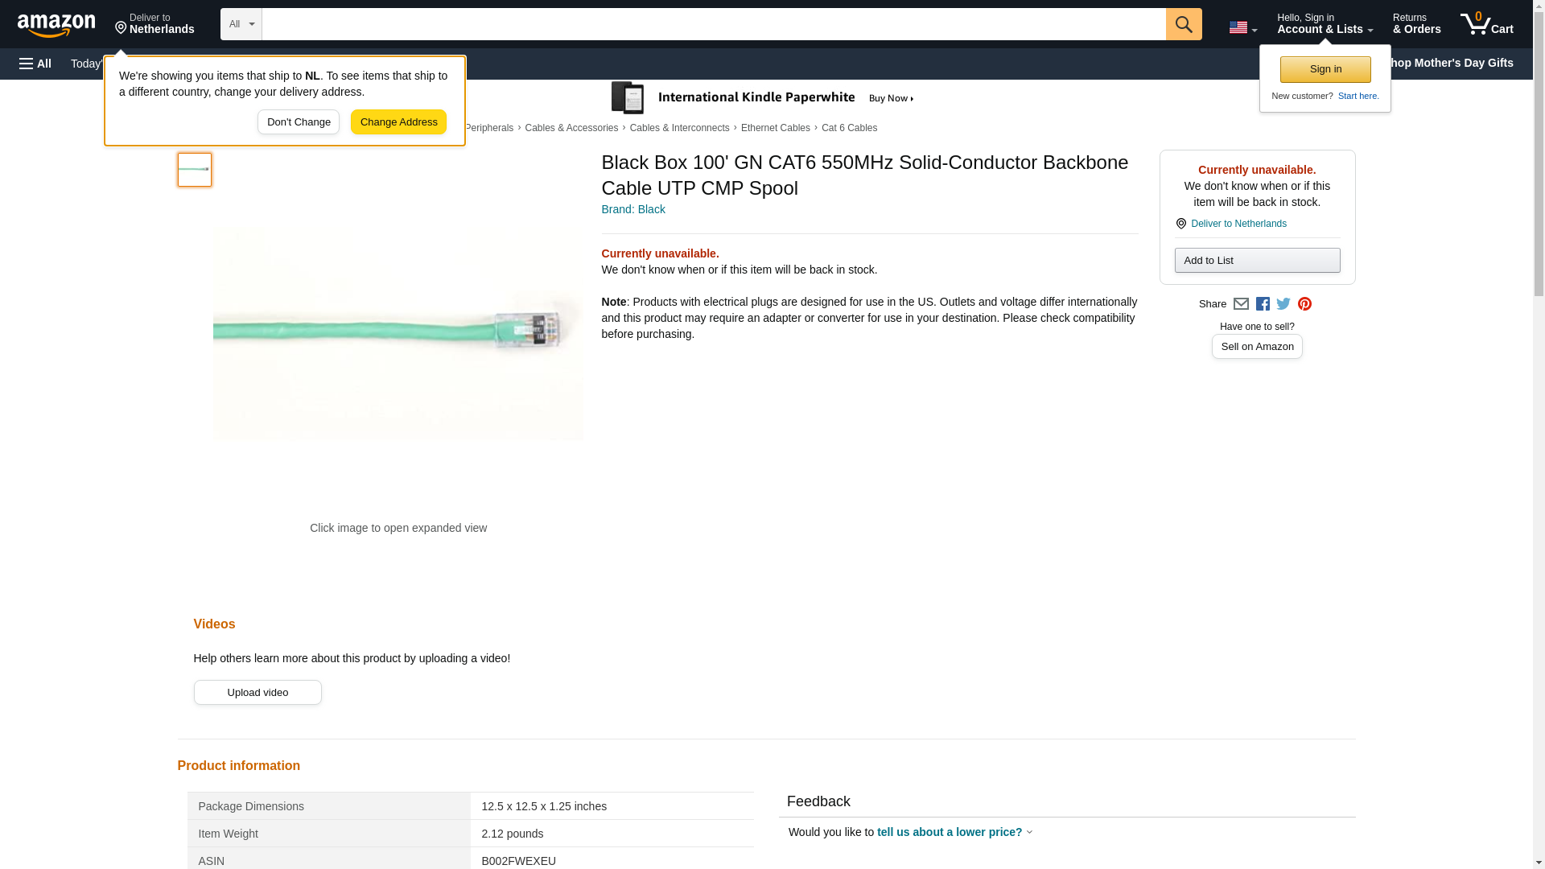
Task: Click into the search text field
Action: [713, 24]
